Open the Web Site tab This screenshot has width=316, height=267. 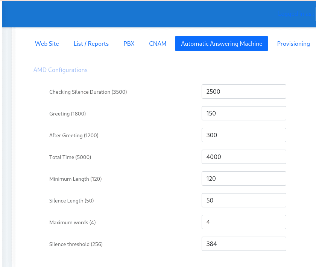(x=47, y=43)
